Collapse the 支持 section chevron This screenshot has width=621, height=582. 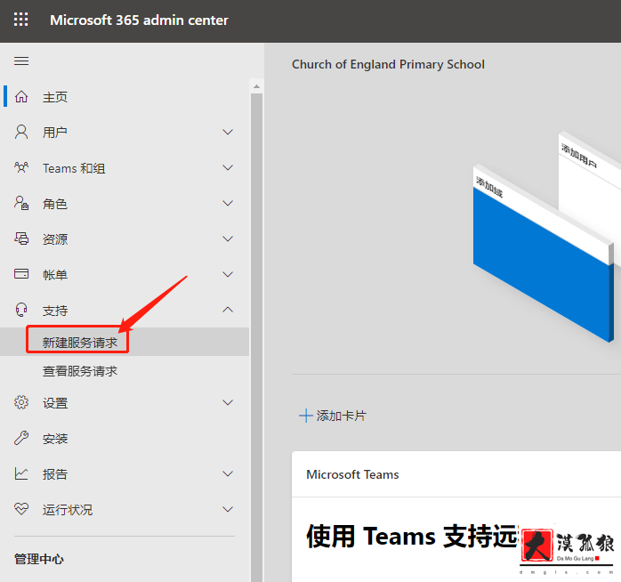(228, 310)
